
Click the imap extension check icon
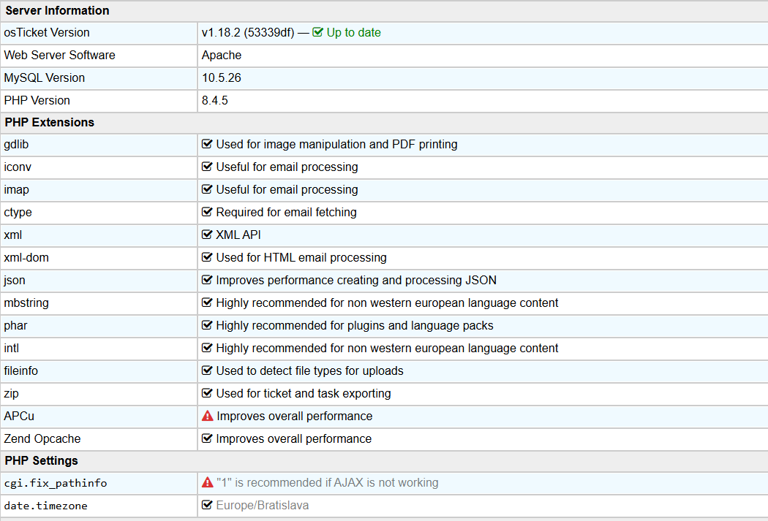click(x=208, y=189)
